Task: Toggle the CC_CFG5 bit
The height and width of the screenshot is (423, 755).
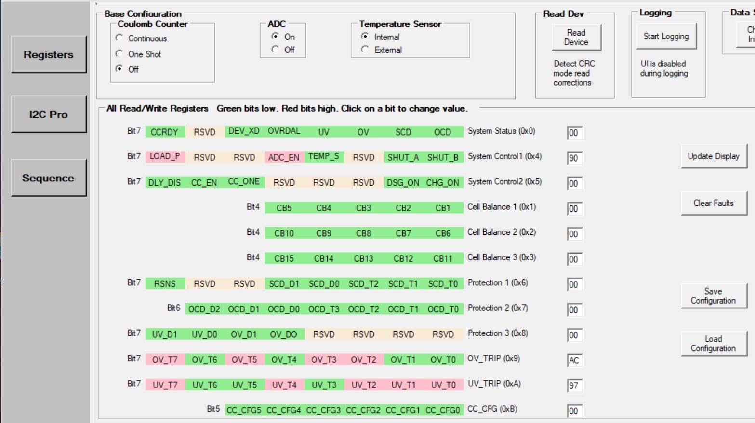Action: point(244,410)
